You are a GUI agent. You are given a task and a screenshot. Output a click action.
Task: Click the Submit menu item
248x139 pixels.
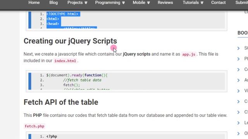coord(242,3)
